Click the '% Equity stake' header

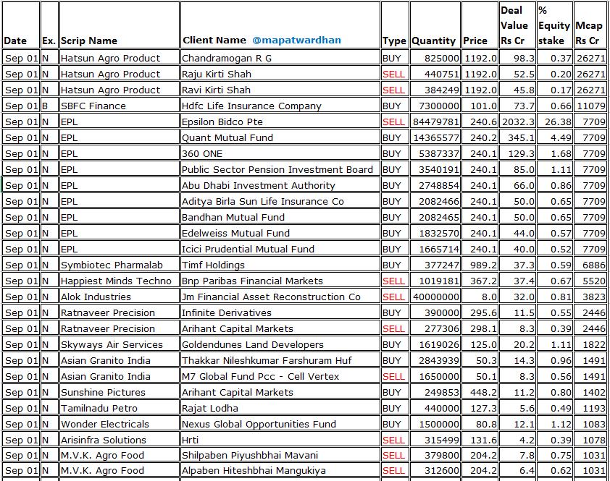[x=554, y=25]
